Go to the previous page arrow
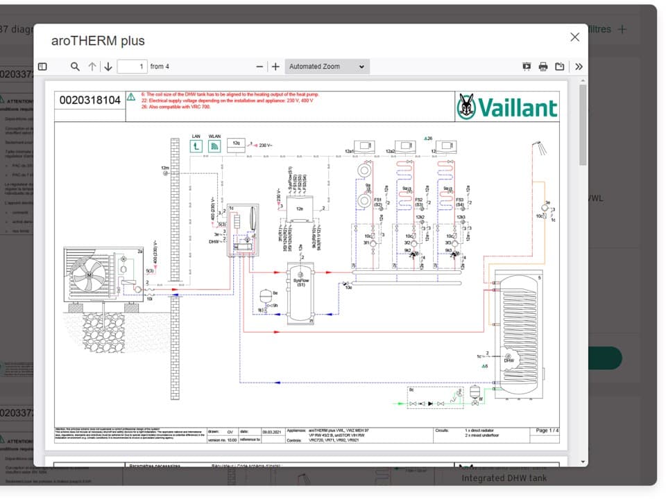 tap(93, 67)
